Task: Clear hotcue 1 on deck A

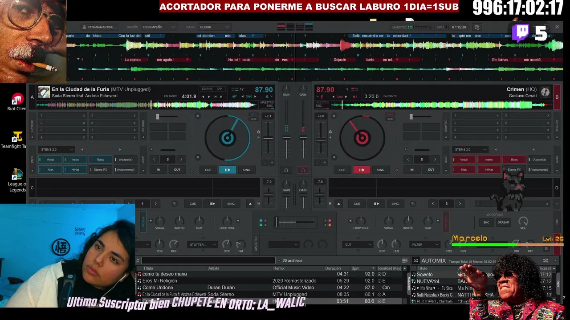Action: (84, 116)
